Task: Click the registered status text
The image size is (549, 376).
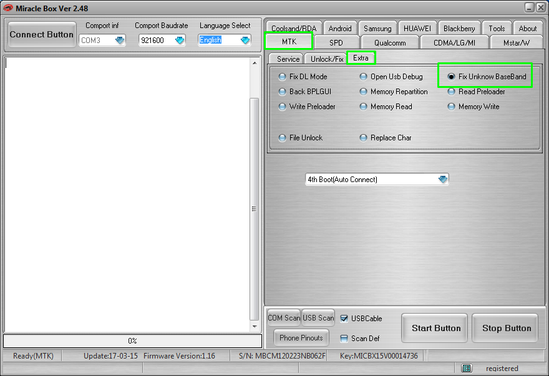Action: (502, 369)
